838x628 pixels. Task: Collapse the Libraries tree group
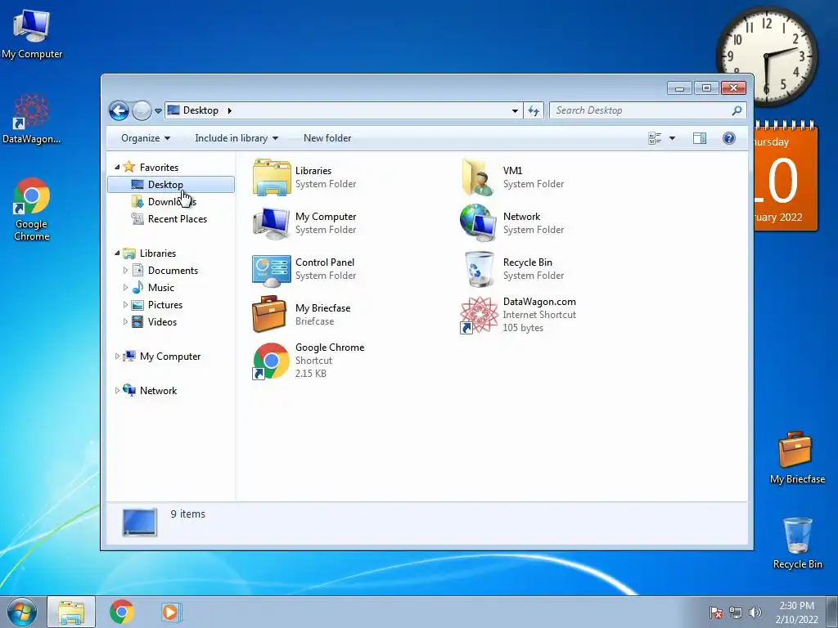pyautogui.click(x=117, y=253)
